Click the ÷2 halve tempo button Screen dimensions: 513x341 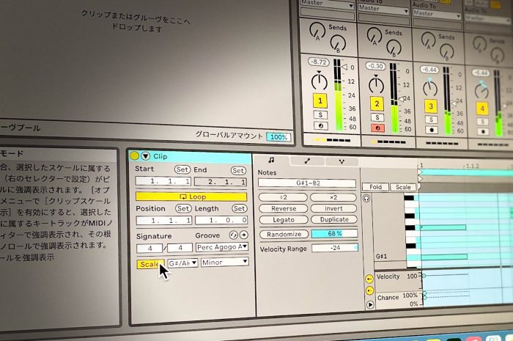(x=284, y=197)
